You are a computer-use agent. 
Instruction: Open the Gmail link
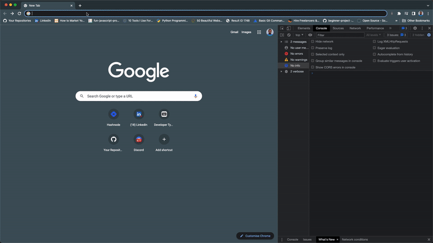coord(234,32)
